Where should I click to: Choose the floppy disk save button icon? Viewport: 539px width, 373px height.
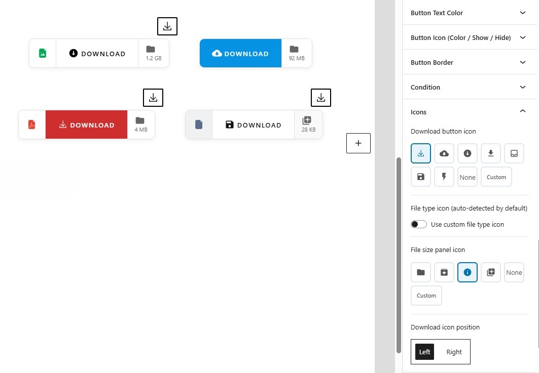pos(420,177)
